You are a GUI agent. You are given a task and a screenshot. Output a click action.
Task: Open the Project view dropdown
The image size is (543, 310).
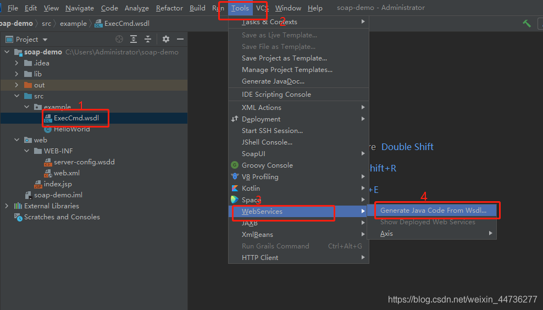click(45, 40)
